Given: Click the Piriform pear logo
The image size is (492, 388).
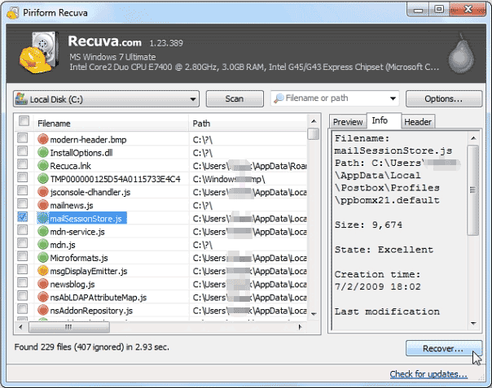Looking at the screenshot, I should click(461, 54).
